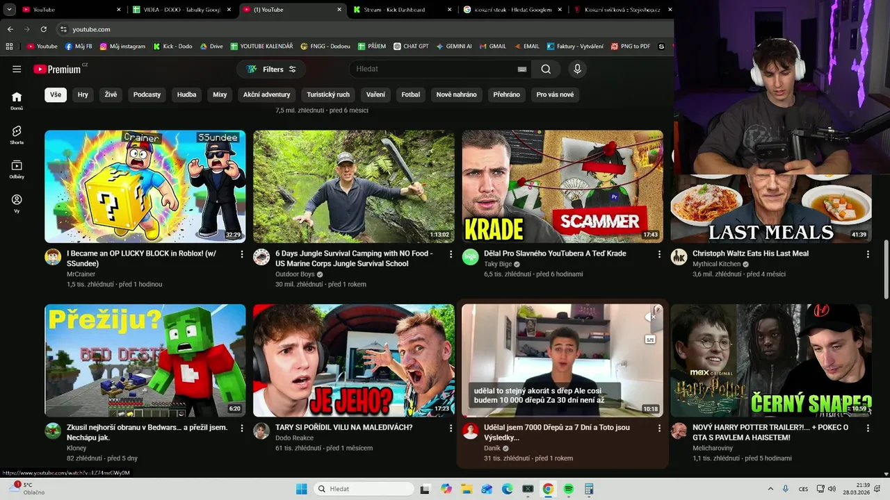The image size is (890, 500).
Task: Open the Chrome apps grid icon
Action: [9, 47]
